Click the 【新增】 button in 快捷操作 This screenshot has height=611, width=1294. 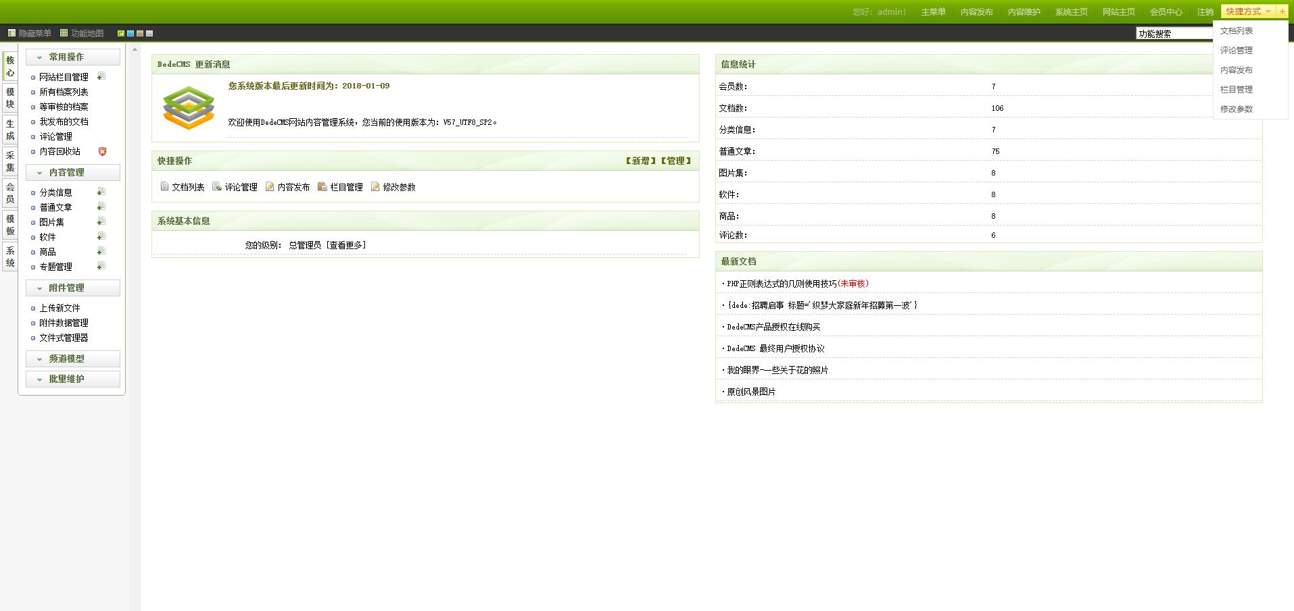point(640,161)
